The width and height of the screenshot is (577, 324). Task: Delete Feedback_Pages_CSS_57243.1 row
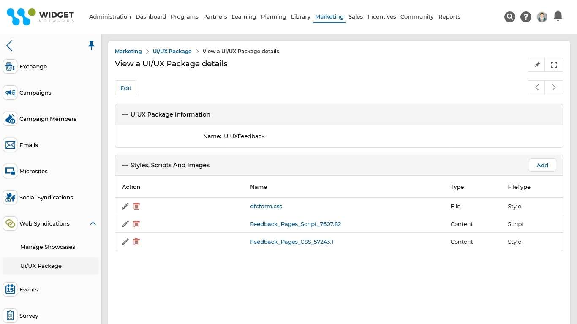136,242
